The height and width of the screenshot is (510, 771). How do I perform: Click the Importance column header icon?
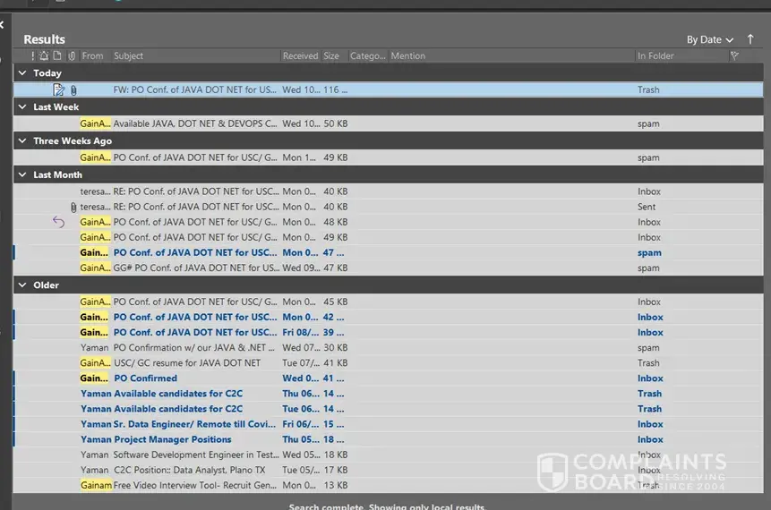[x=33, y=55]
